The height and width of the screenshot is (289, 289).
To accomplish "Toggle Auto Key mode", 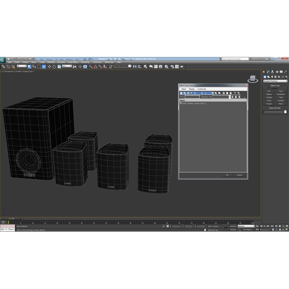I will pyautogui.click(x=233, y=226).
